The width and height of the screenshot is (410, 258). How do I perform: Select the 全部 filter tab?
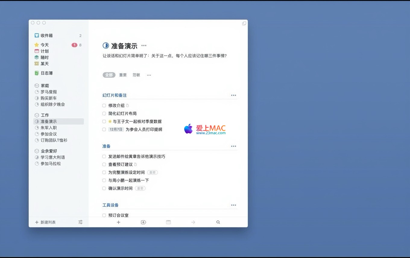[x=109, y=75]
